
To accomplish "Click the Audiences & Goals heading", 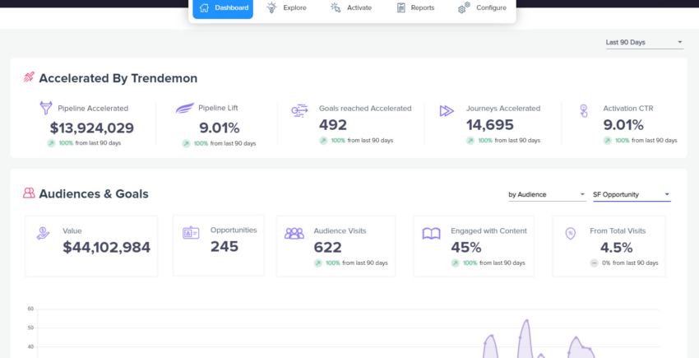I will coord(94,193).
